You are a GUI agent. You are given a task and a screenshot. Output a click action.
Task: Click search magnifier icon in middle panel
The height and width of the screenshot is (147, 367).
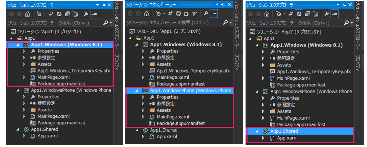pos(225,23)
